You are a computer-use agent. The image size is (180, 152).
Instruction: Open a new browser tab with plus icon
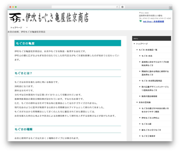click(x=171, y=8)
